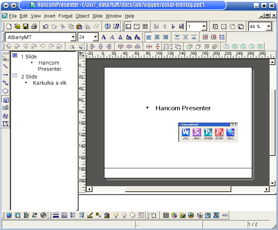Align text left
This screenshot has width=278, height=230.
pyautogui.click(x=149, y=37)
